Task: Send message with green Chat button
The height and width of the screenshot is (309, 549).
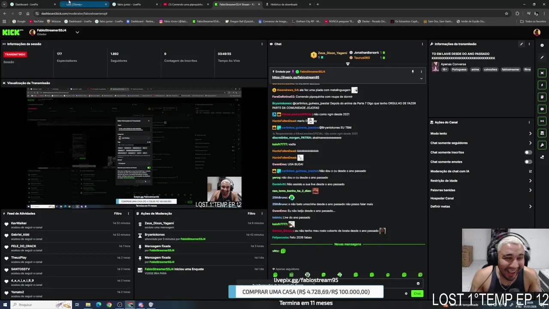Action: (x=417, y=294)
